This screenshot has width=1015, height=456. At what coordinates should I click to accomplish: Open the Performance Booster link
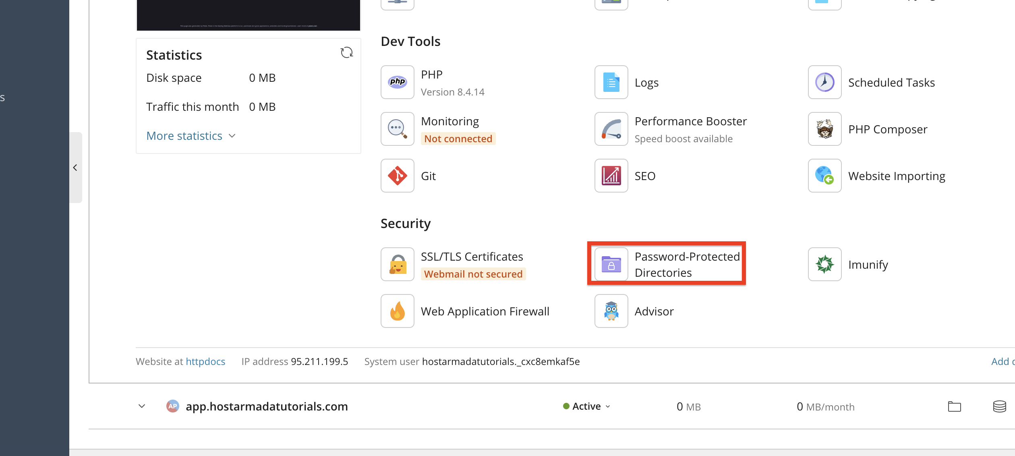pyautogui.click(x=690, y=121)
